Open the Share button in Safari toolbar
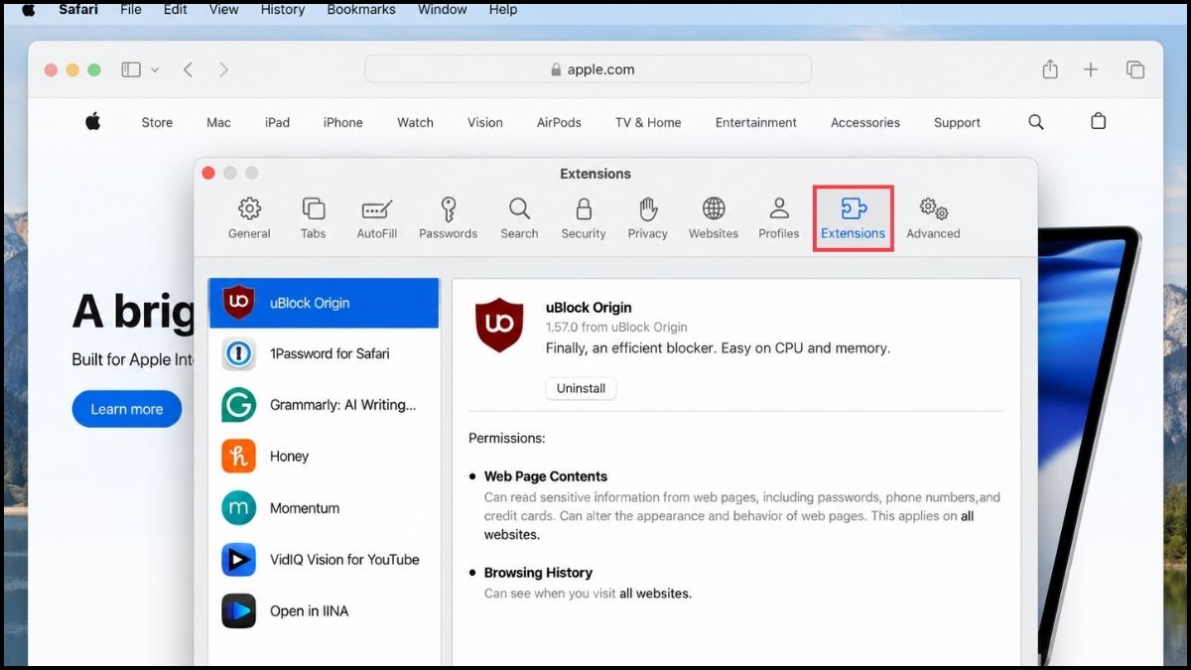Image resolution: width=1191 pixels, height=670 pixels. point(1050,69)
